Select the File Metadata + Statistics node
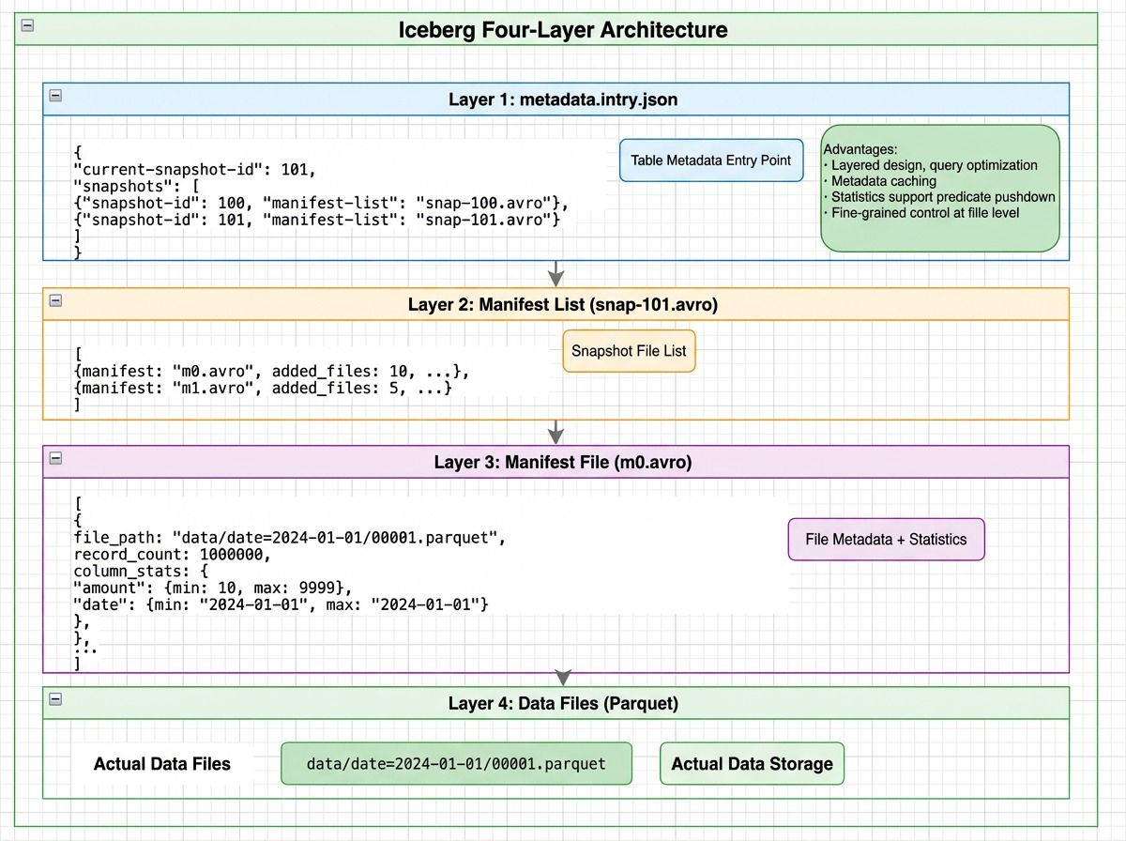 886,539
